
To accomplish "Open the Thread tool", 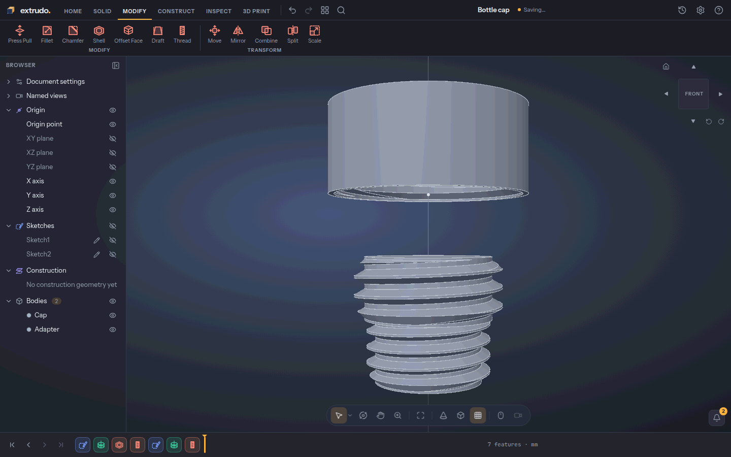I will coord(182,34).
